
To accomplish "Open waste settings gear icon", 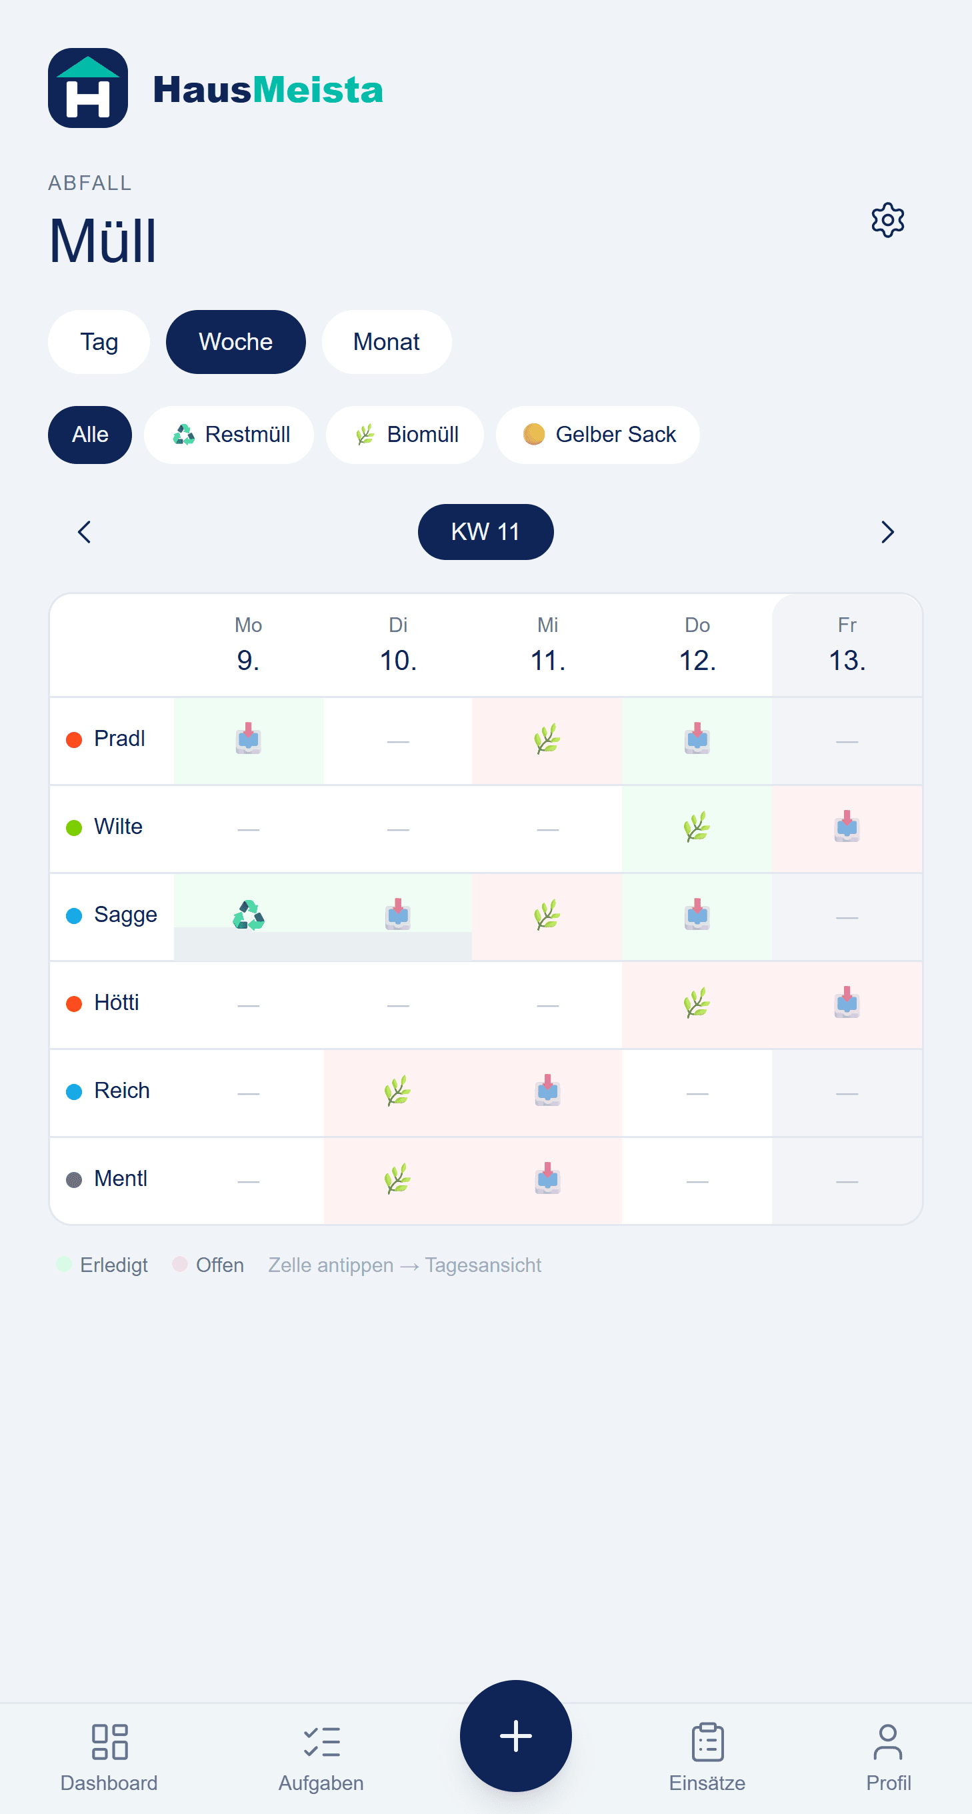I will coord(887,221).
